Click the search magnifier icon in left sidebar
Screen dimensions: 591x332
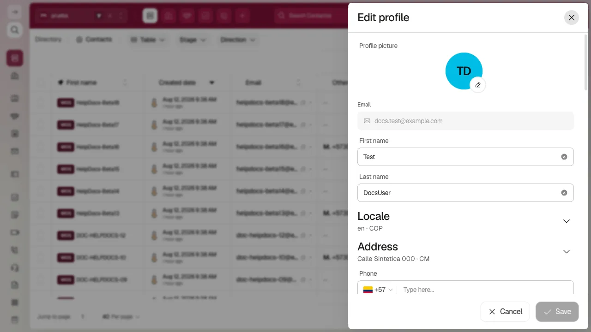15,30
